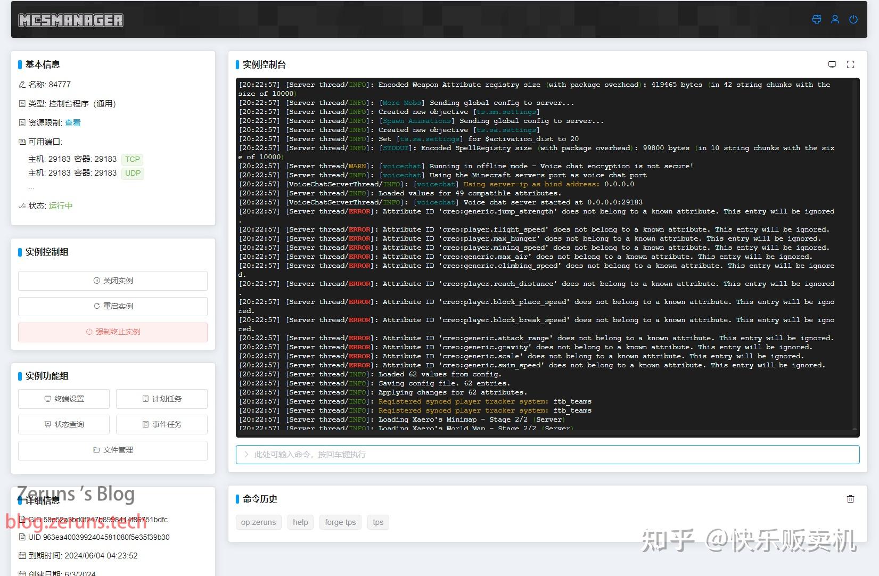Open the user profile icon

tap(835, 20)
